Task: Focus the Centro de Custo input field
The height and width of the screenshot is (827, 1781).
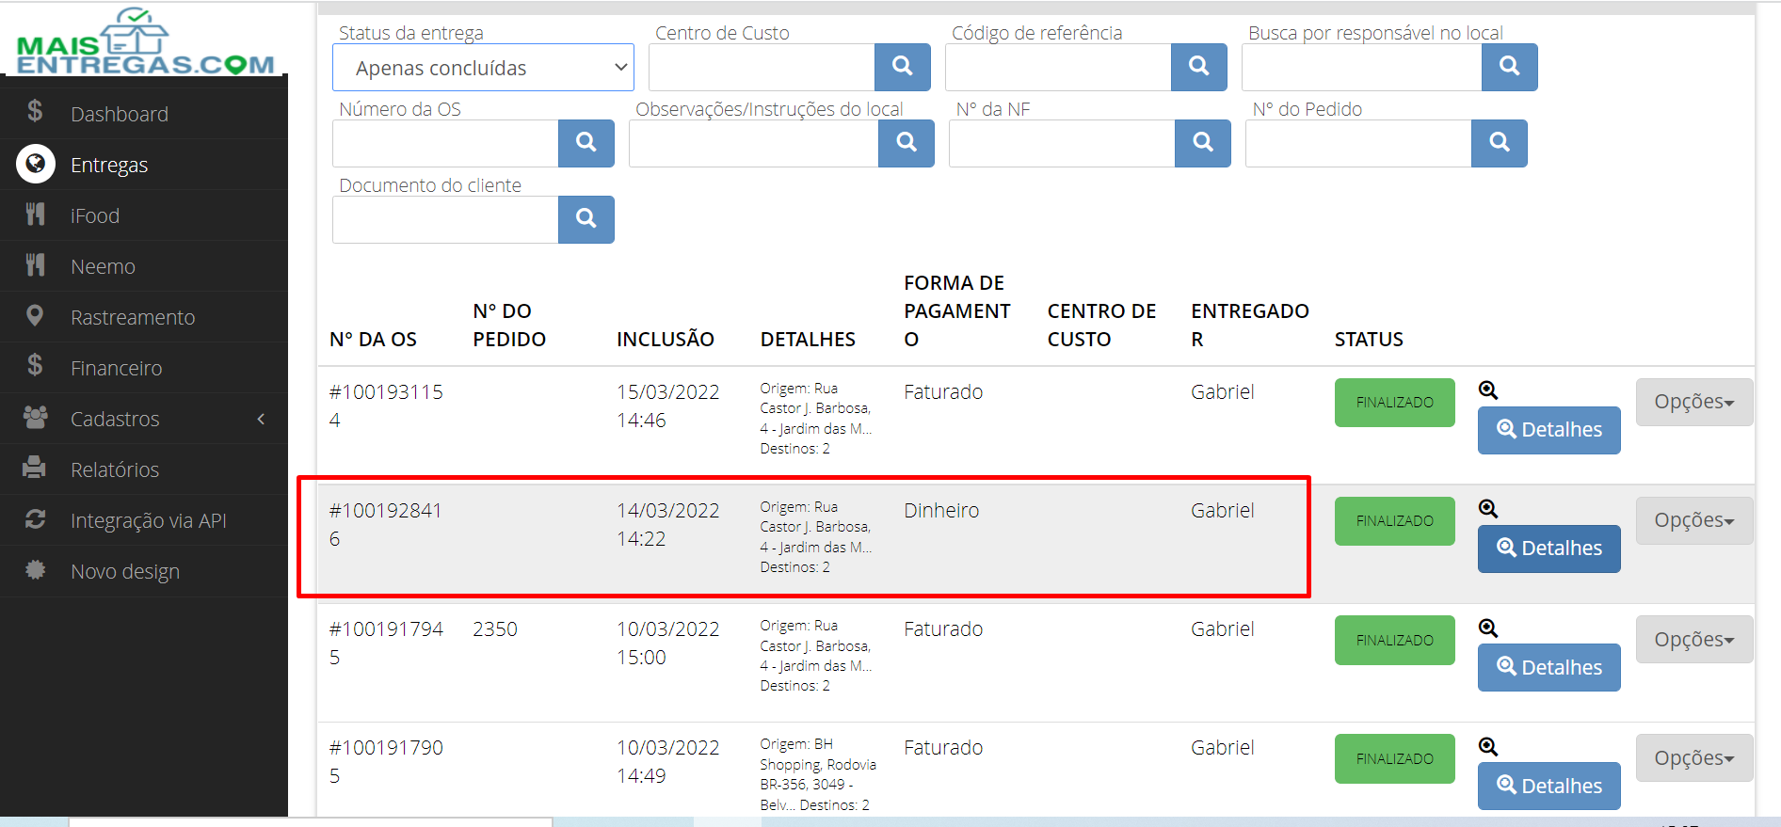Action: (x=762, y=68)
